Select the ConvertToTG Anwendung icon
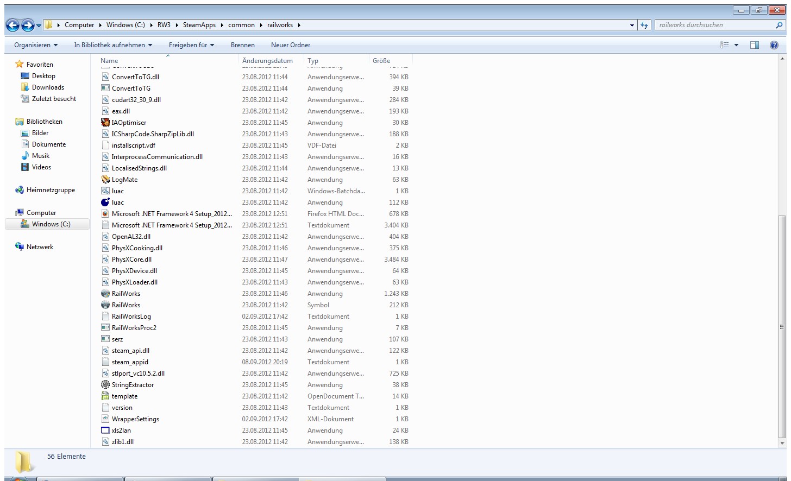The height and width of the screenshot is (481, 791). (x=105, y=88)
